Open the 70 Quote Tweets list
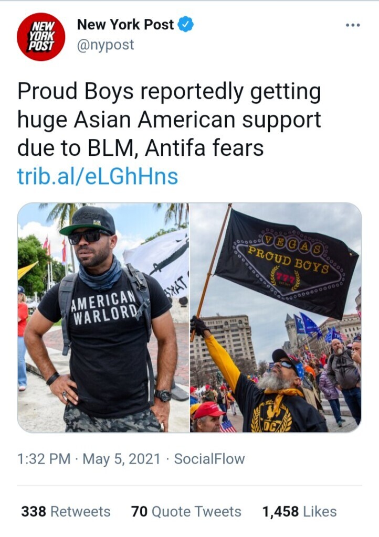 tap(186, 511)
